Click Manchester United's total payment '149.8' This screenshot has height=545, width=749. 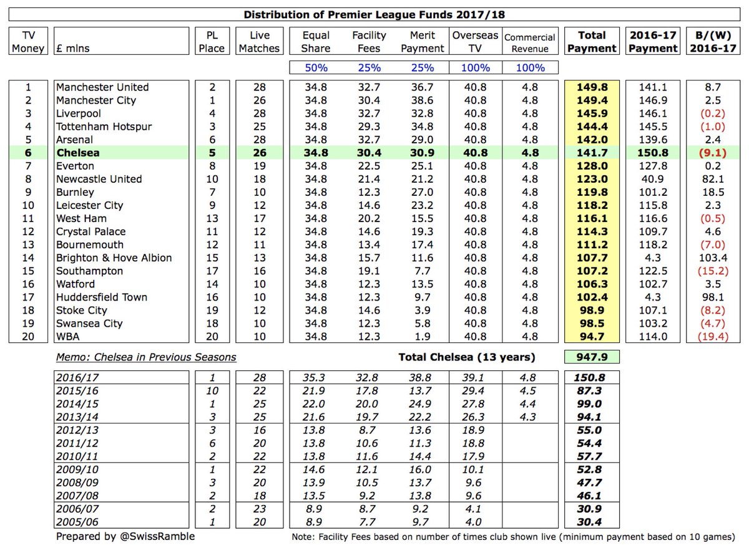click(591, 87)
